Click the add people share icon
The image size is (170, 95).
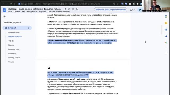pos(140,10)
